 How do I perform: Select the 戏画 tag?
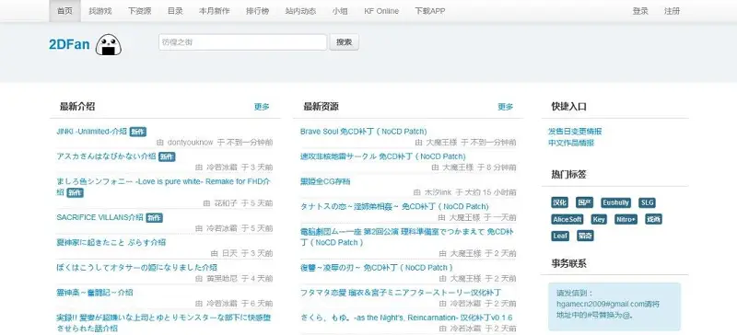[x=653, y=219]
